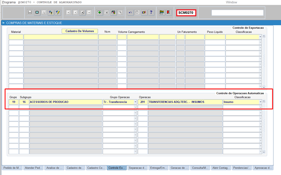Open Classificacao dropdown showing Insumo

point(260,102)
